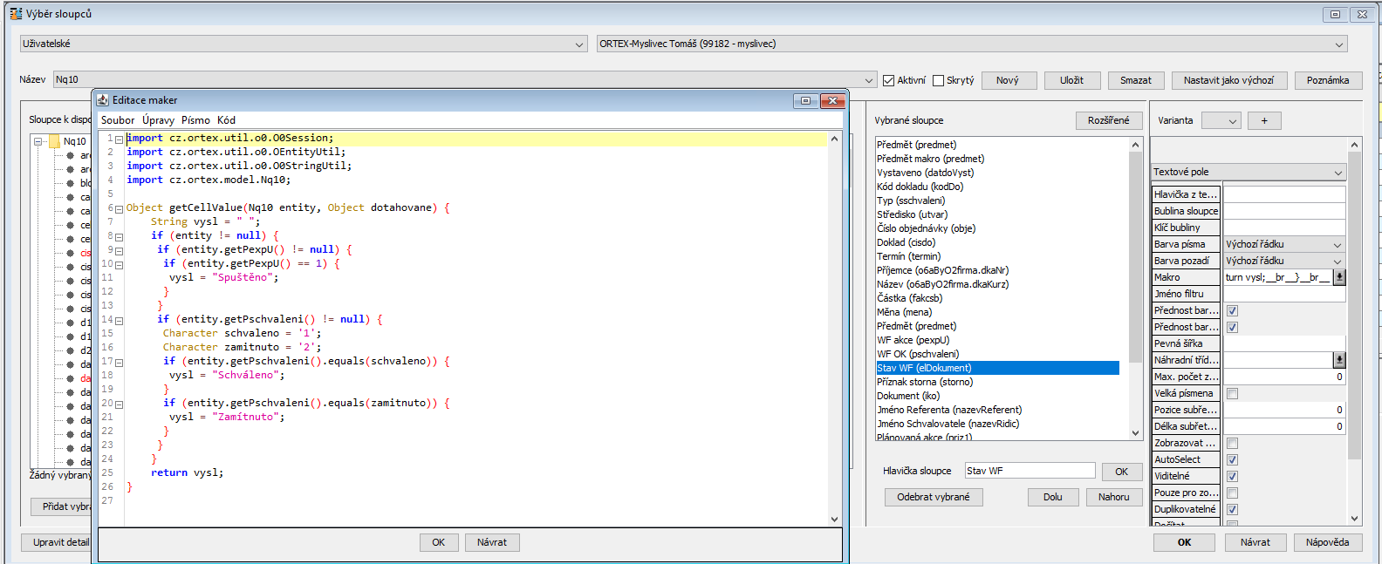Click the Odebrat vybrané button
1382x564 pixels.
933,497
